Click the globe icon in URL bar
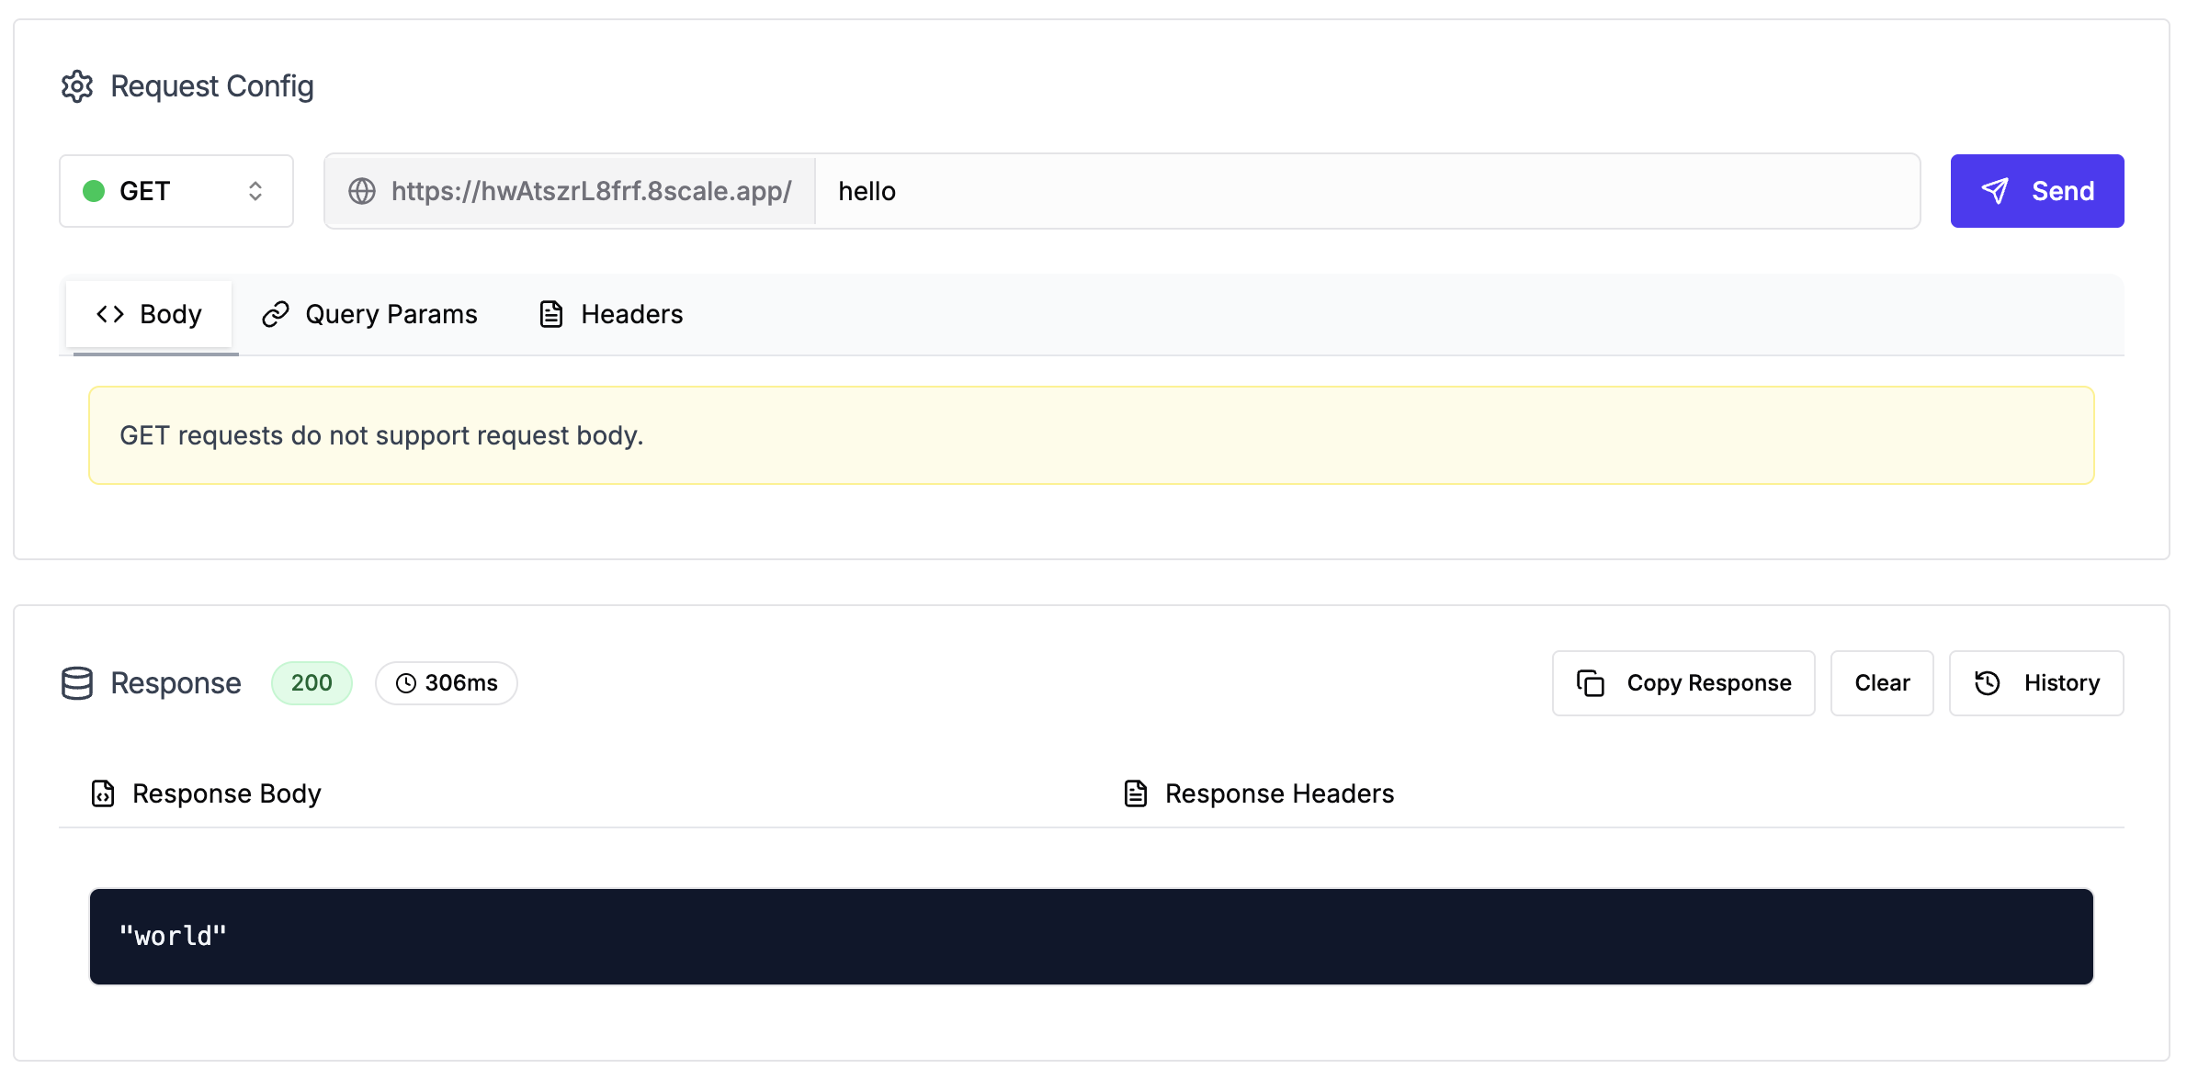Screen dimensions: 2187x1080 point(362,191)
